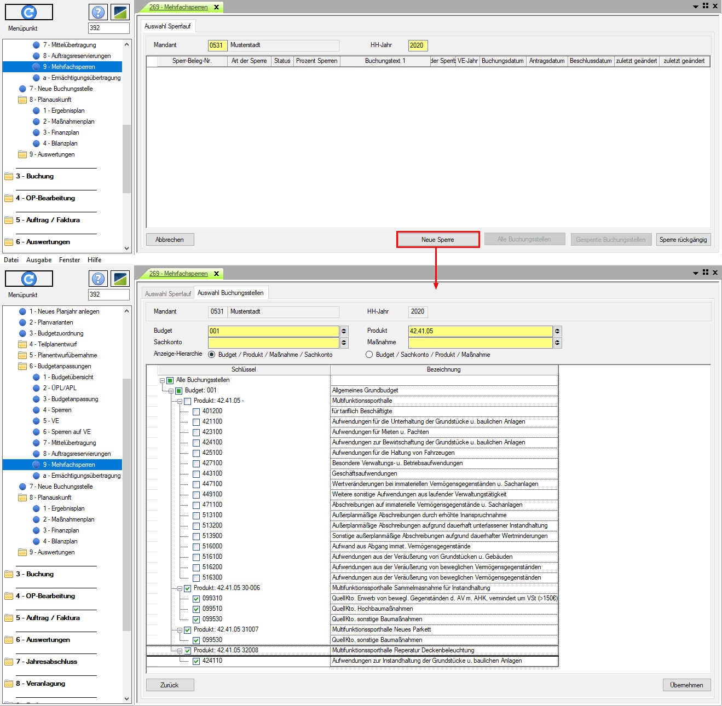Uncheck the 099310 booking entry
This screenshot has width=722, height=706.
(x=196, y=599)
